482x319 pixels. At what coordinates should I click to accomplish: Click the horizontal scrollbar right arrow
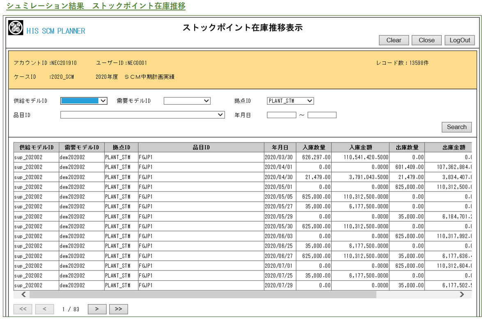pos(462,294)
